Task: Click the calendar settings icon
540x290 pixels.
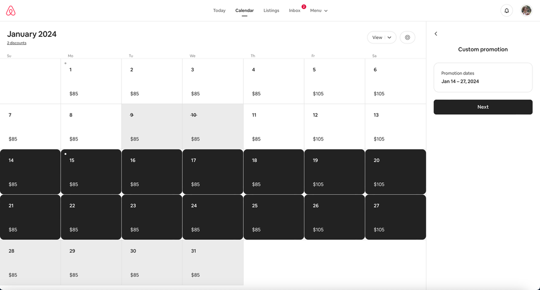Action: coord(408,37)
